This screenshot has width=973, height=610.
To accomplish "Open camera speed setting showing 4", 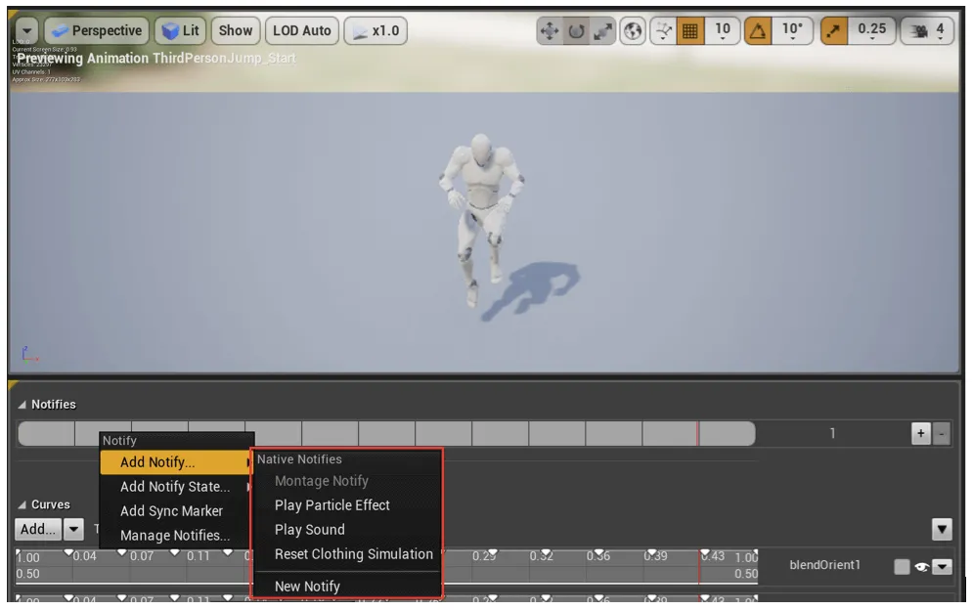I will [929, 30].
